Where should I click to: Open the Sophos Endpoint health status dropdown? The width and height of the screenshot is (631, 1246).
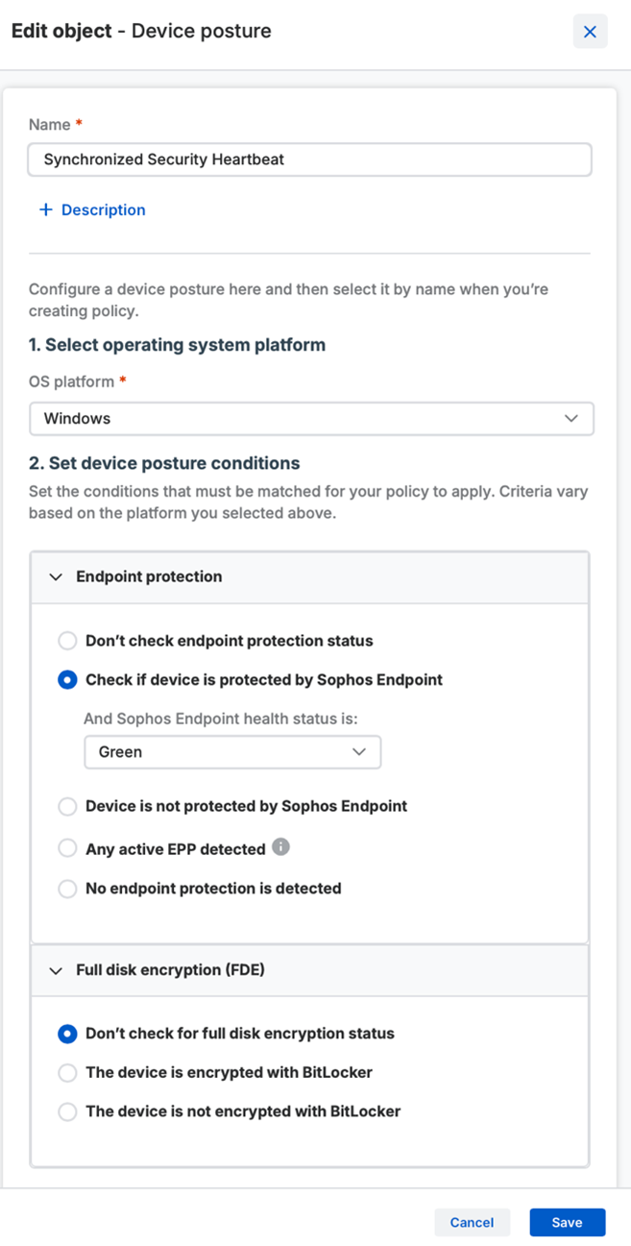(232, 751)
